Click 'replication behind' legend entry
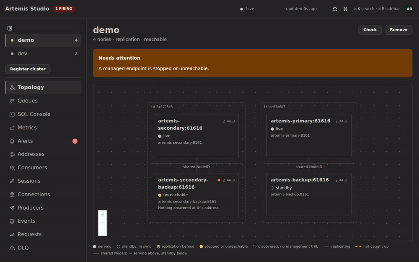The image size is (419, 262). coord(175,246)
